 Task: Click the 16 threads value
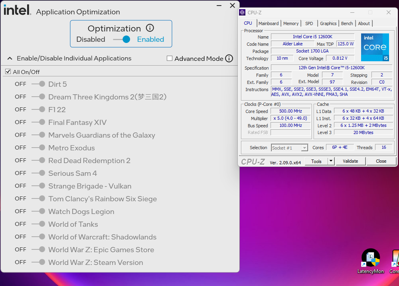click(384, 147)
